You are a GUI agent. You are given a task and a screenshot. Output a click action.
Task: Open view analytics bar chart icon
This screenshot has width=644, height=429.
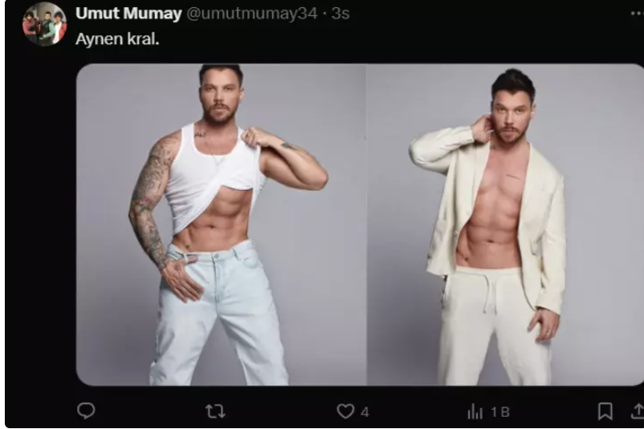click(475, 411)
